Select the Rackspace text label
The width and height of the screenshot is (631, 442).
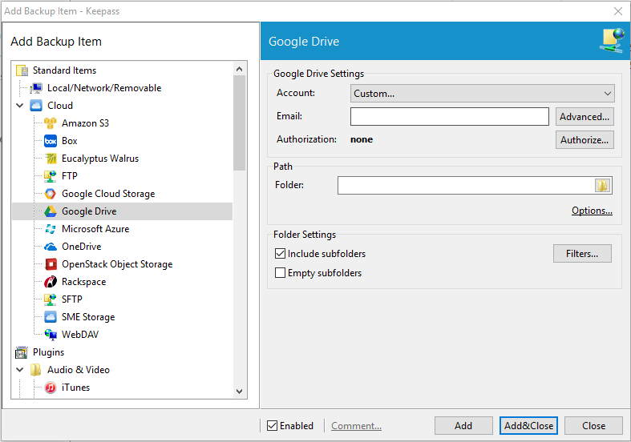(83, 282)
